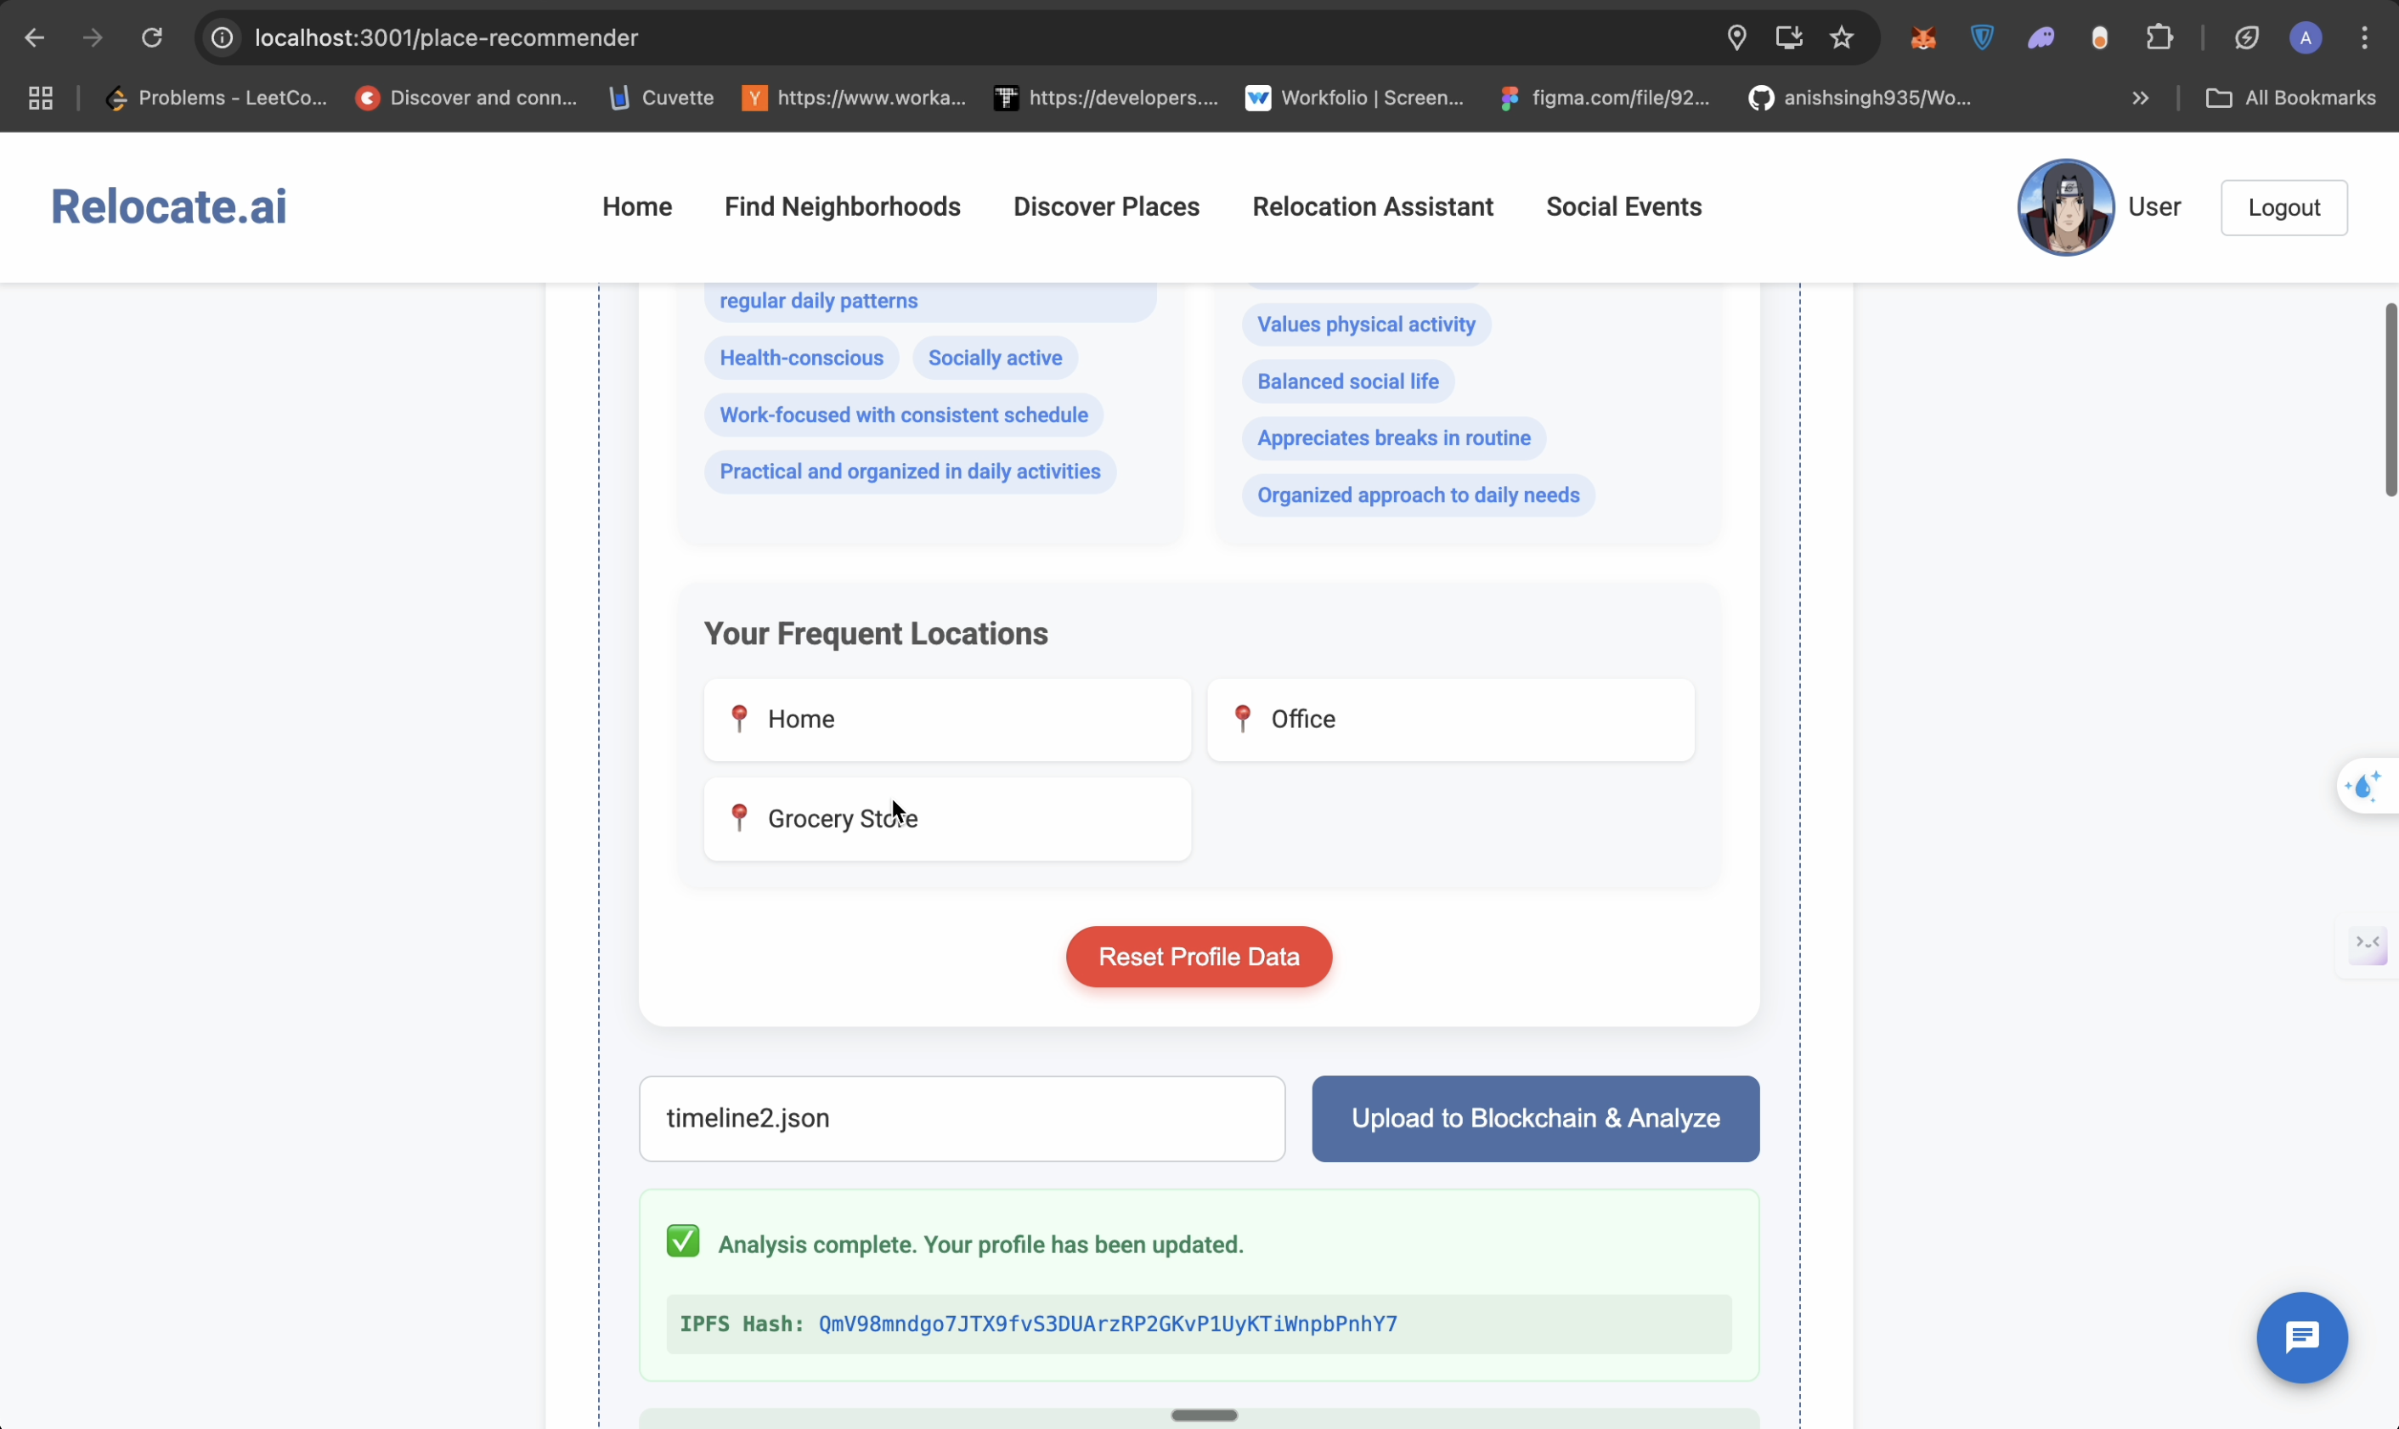
Task: Click the Reset Profile Data button
Action: [x=1199, y=957]
